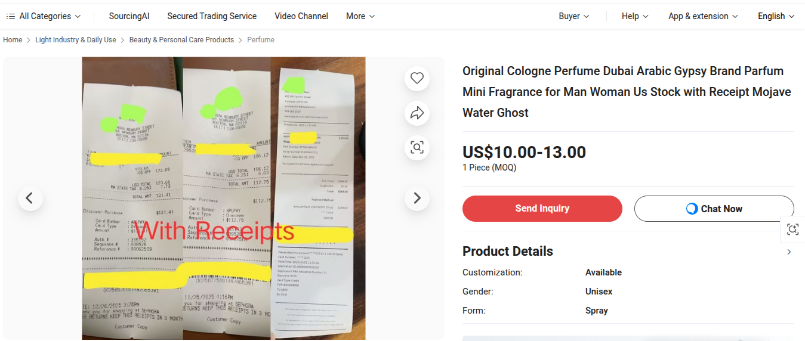Show next product image
The width and height of the screenshot is (805, 341).
pos(417,198)
